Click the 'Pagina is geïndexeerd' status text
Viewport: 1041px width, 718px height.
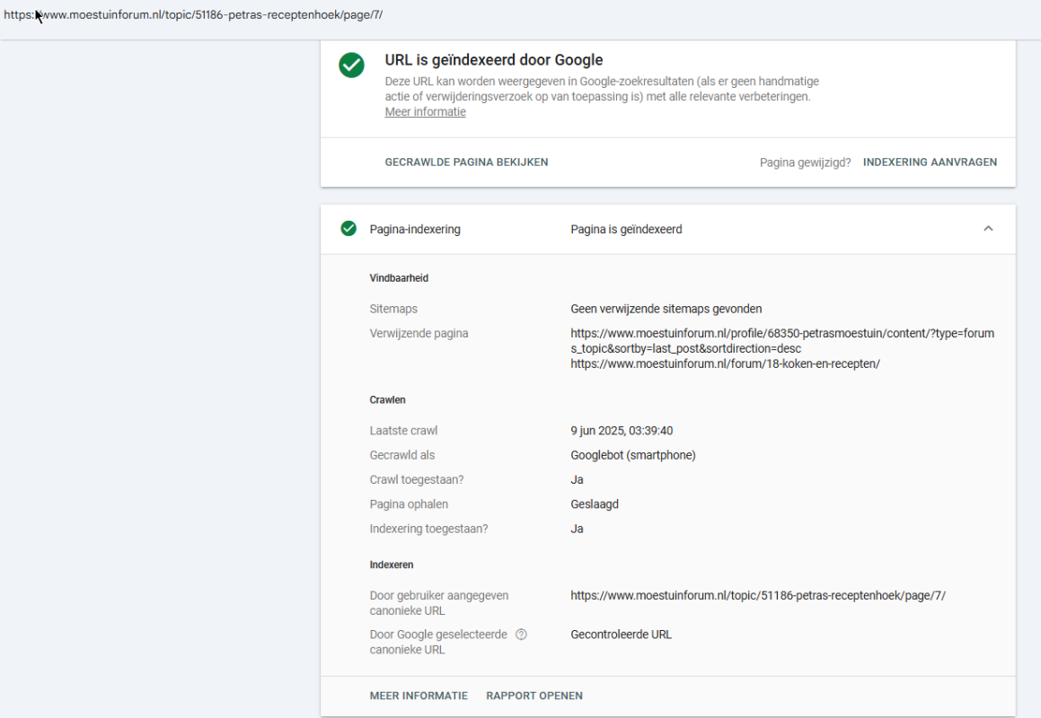626,229
